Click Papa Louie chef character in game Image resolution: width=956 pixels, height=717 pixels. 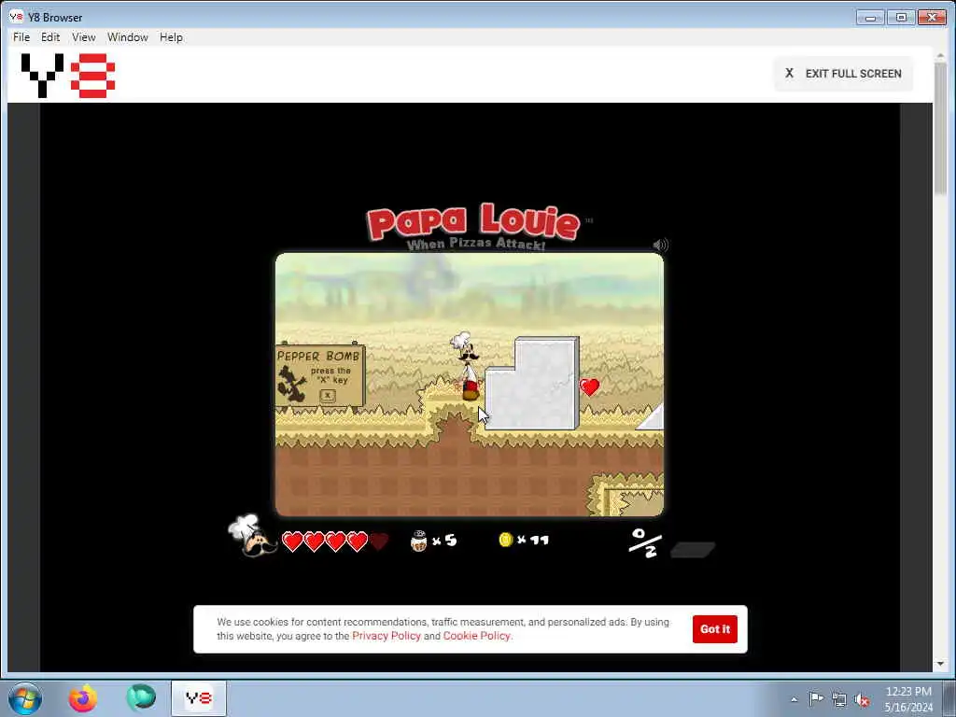pyautogui.click(x=467, y=366)
